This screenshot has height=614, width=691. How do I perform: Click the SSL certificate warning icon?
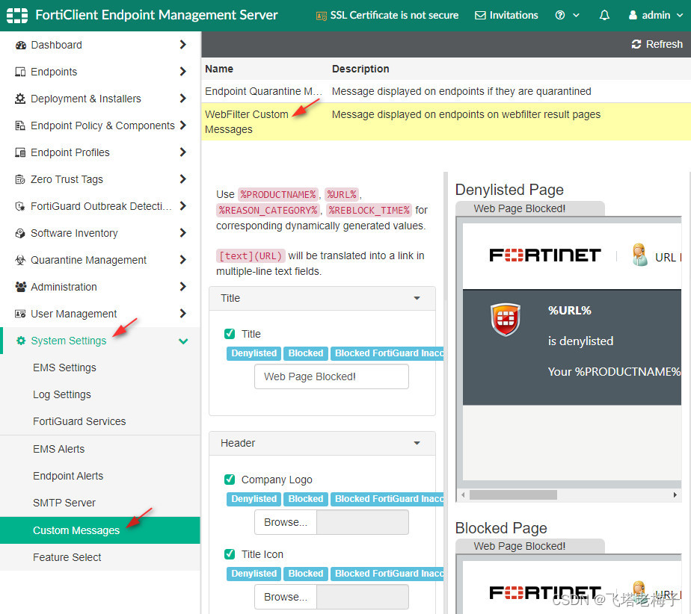pyautogui.click(x=322, y=16)
